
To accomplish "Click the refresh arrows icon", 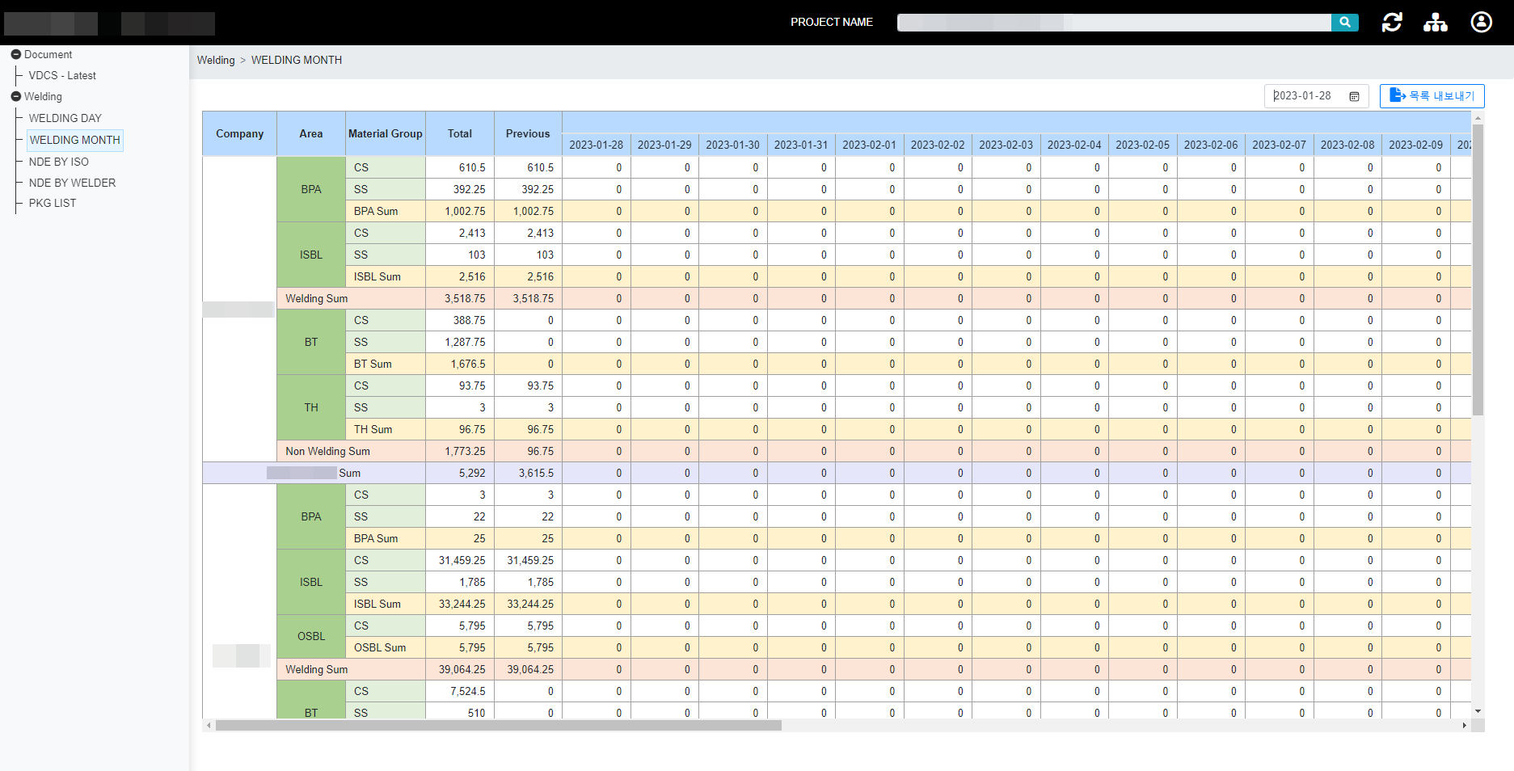I will pos(1392,23).
